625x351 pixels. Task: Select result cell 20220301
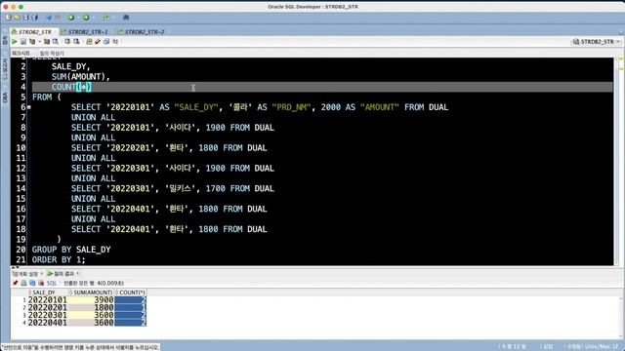[48, 315]
